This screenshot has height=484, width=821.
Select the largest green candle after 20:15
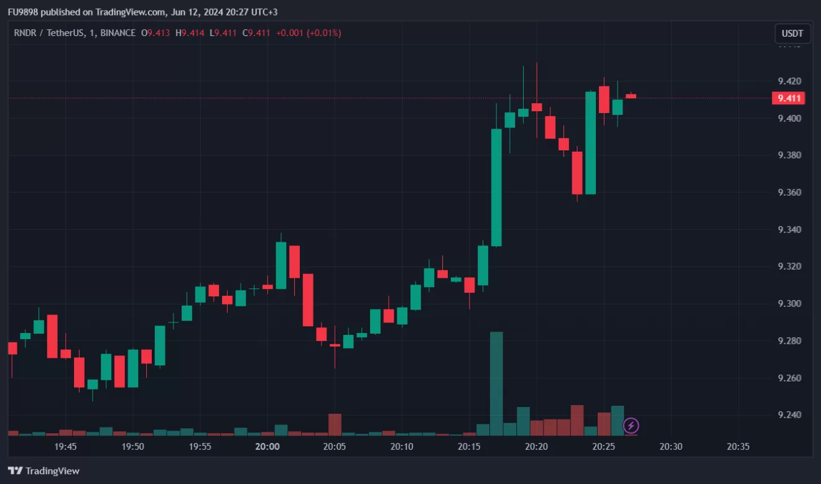pyautogui.click(x=496, y=187)
